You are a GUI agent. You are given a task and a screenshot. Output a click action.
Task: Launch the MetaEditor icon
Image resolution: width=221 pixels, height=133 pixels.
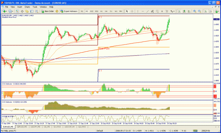(x=57, y=11)
